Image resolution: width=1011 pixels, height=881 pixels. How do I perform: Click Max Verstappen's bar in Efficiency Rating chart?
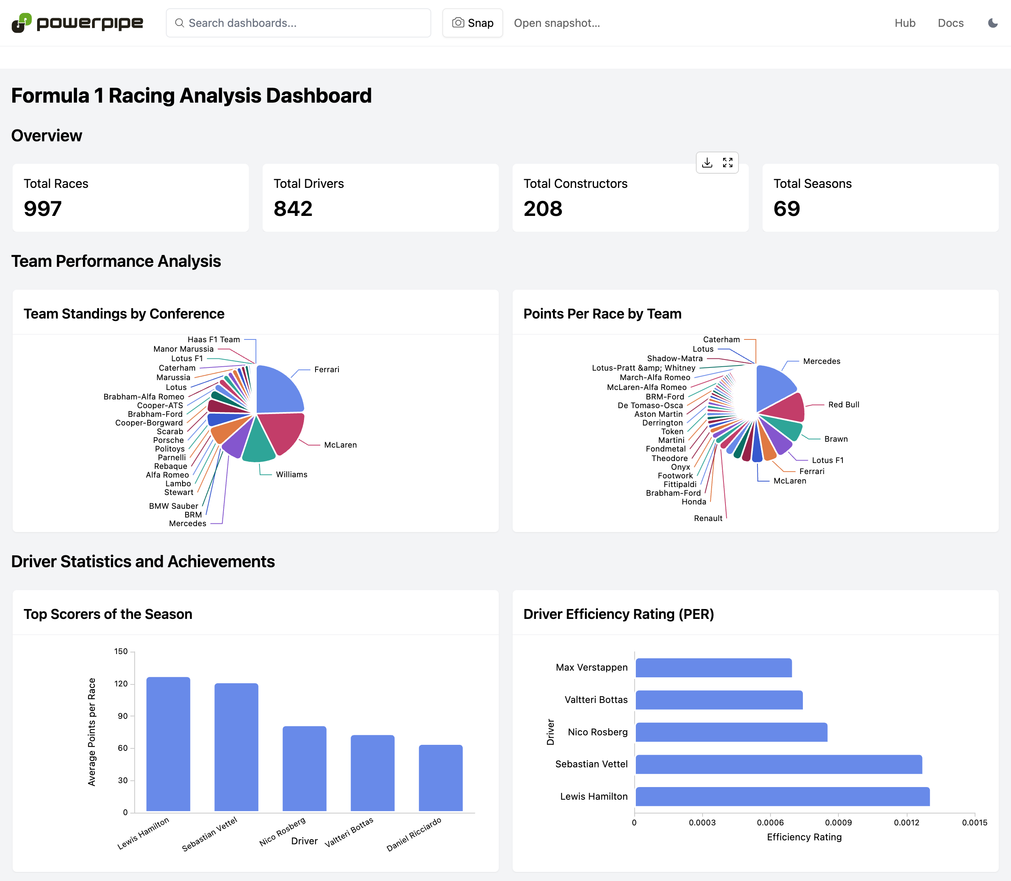(713, 667)
